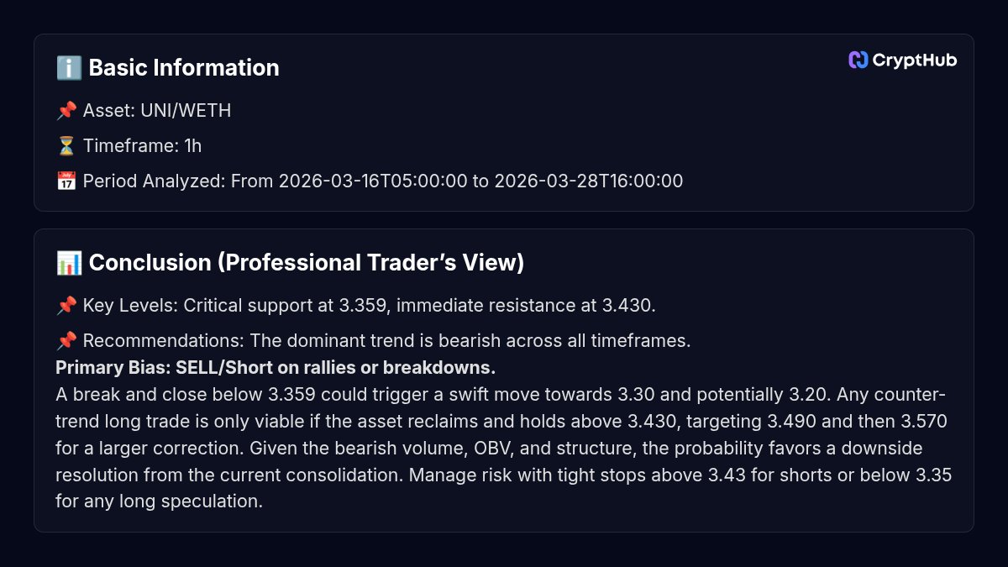Select the hourglass icon beside Timeframe
Screen dimensions: 1008x567
click(x=66, y=146)
